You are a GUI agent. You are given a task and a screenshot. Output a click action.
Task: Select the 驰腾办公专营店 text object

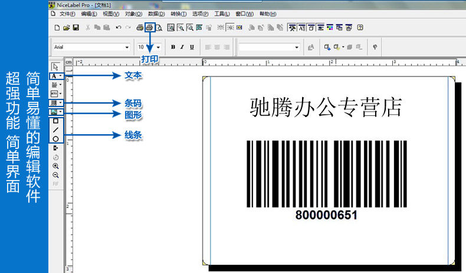pos(326,107)
